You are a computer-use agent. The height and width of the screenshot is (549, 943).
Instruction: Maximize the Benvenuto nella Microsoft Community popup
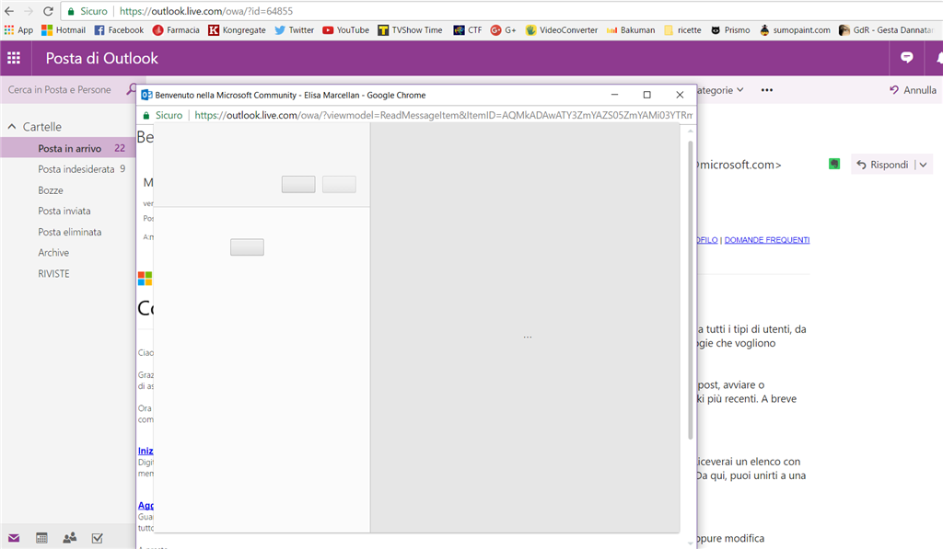pos(647,95)
